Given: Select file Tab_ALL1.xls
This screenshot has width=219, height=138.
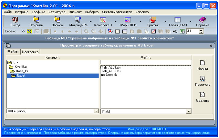Looking at the screenshot, I should click(x=146, y=67).
